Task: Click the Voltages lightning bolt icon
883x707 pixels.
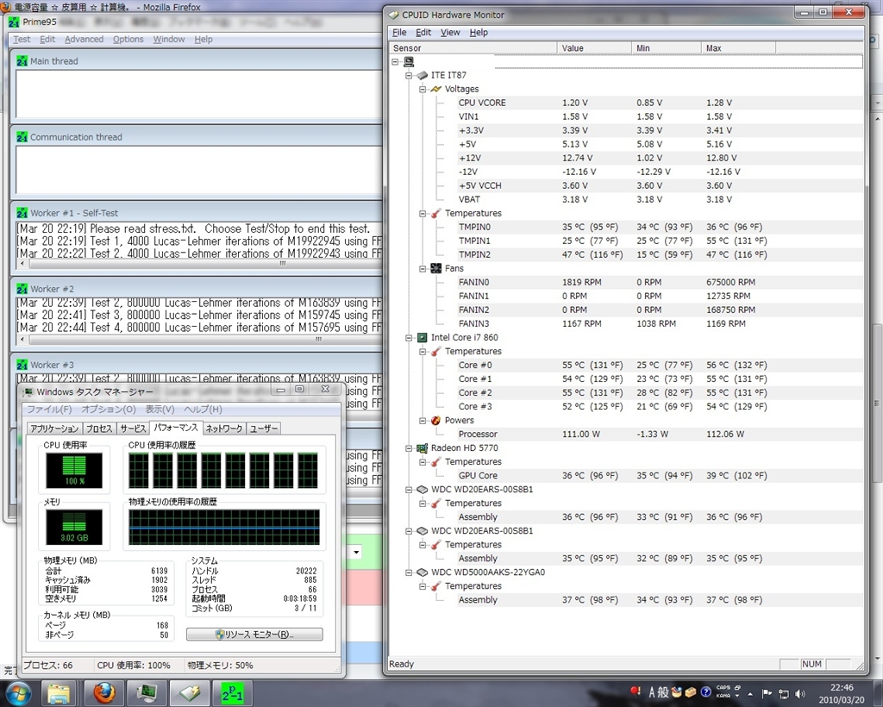Action: coord(435,89)
